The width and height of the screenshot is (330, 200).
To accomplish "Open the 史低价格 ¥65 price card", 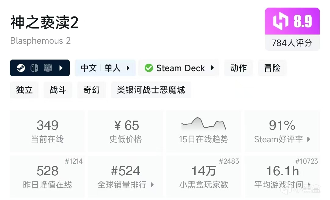I will click(x=126, y=131).
